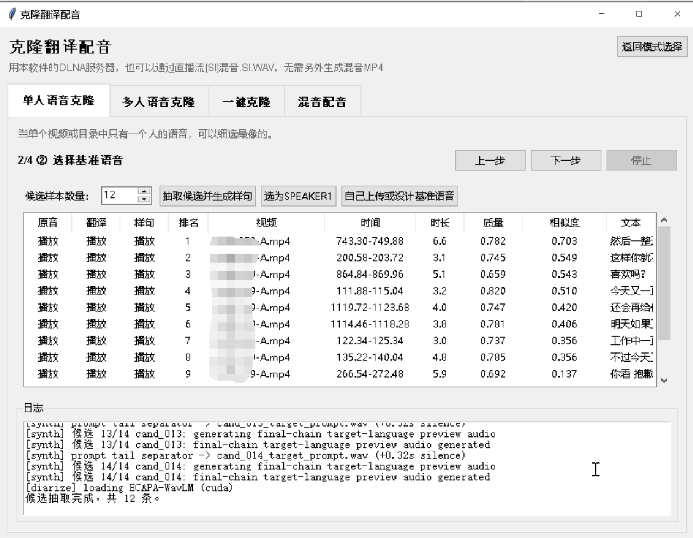693x538 pixels.
Task: Open the 一键克隆 tab
Action: 247,102
